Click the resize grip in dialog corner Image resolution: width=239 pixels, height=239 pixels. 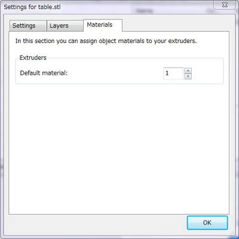pos(232,232)
